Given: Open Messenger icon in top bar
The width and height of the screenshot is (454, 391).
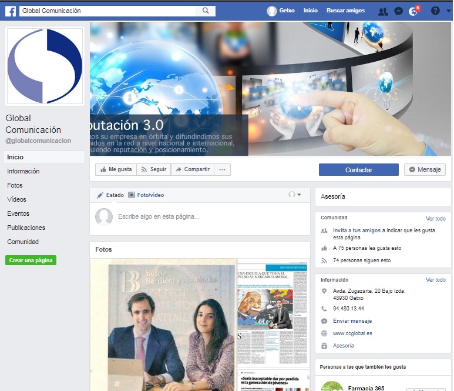Looking at the screenshot, I should click(398, 11).
